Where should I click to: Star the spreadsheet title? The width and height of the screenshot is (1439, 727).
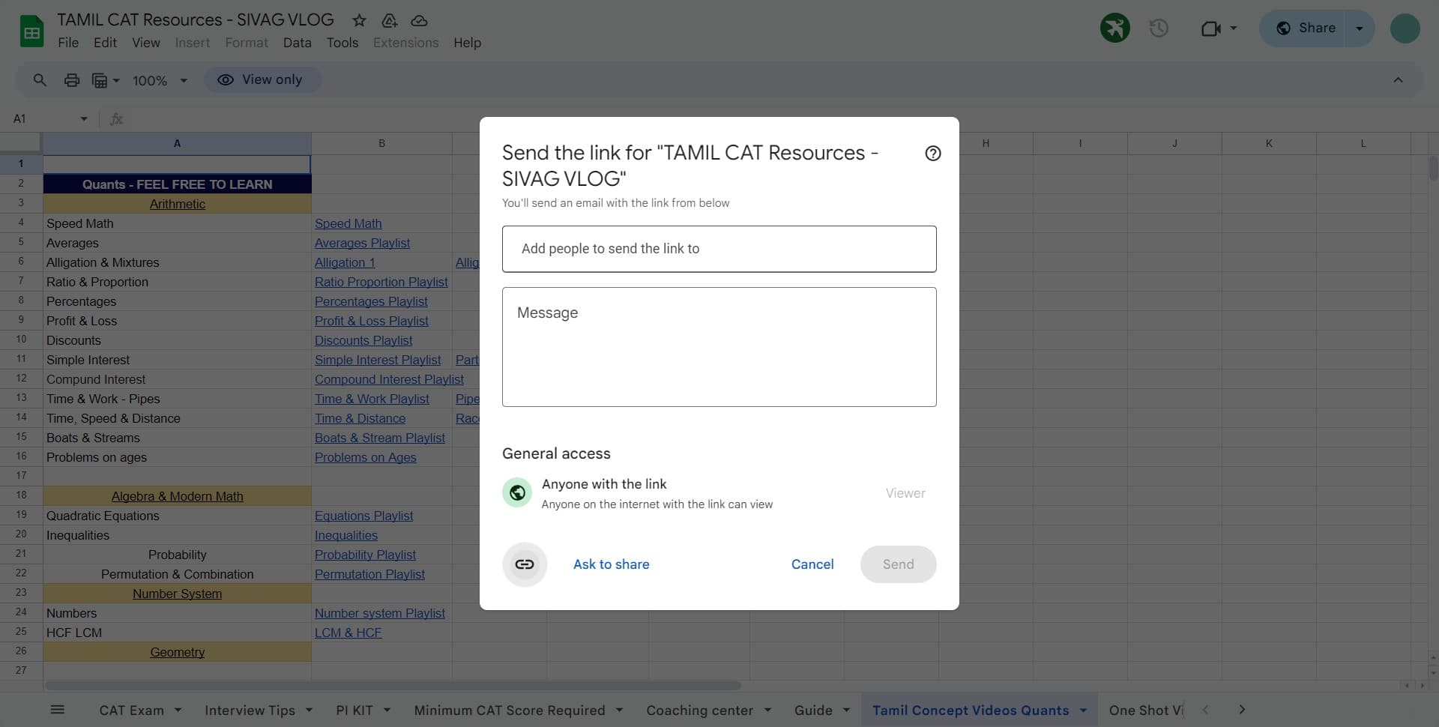click(x=359, y=20)
